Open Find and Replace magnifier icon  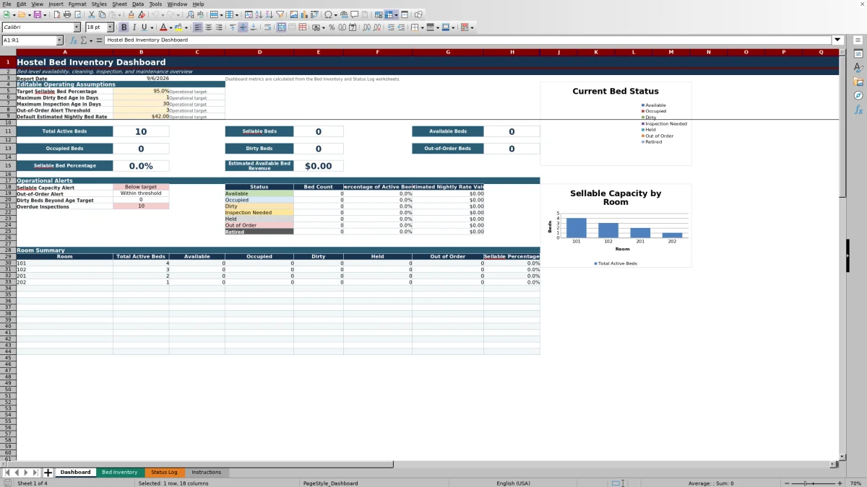click(x=189, y=14)
